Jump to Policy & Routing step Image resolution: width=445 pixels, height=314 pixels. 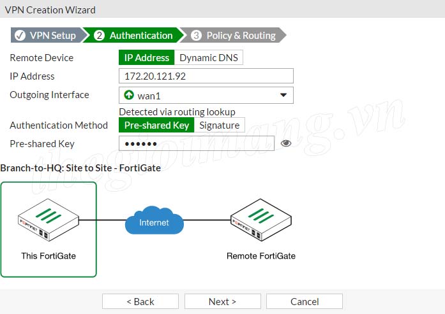tap(241, 36)
